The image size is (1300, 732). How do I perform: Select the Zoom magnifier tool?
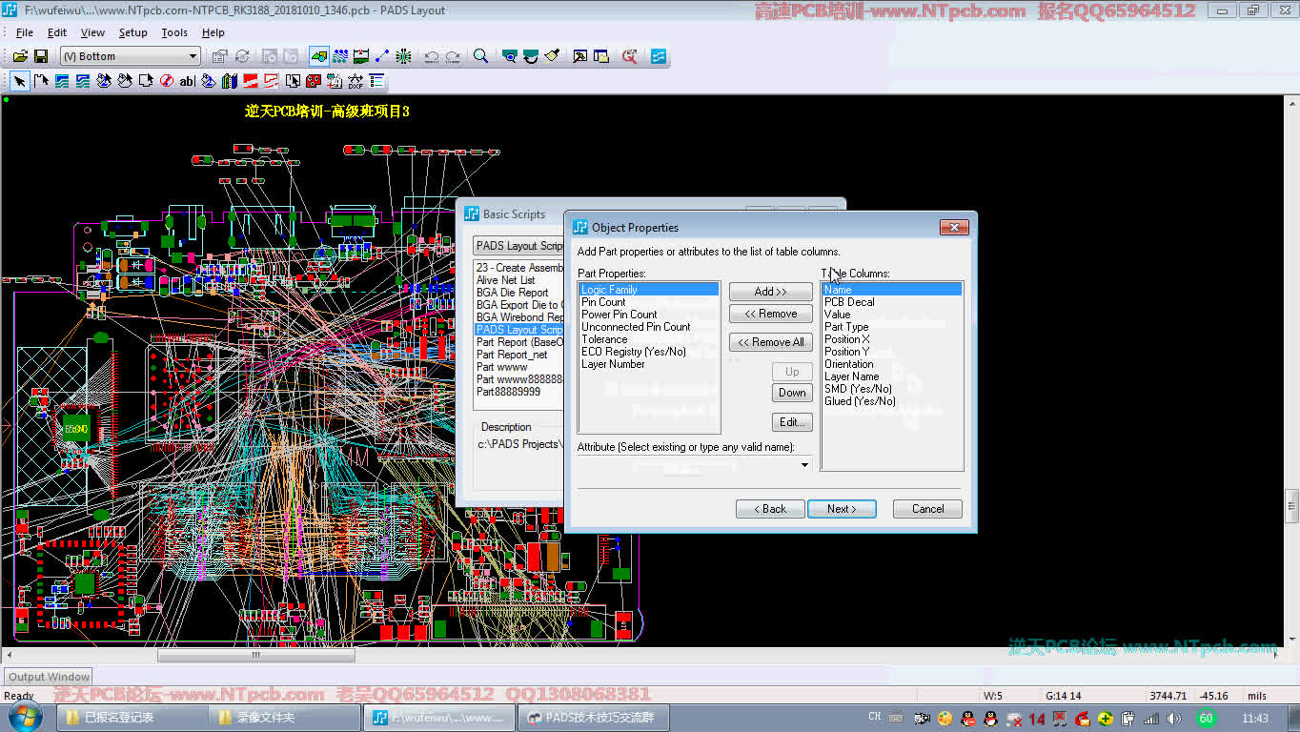(x=481, y=56)
